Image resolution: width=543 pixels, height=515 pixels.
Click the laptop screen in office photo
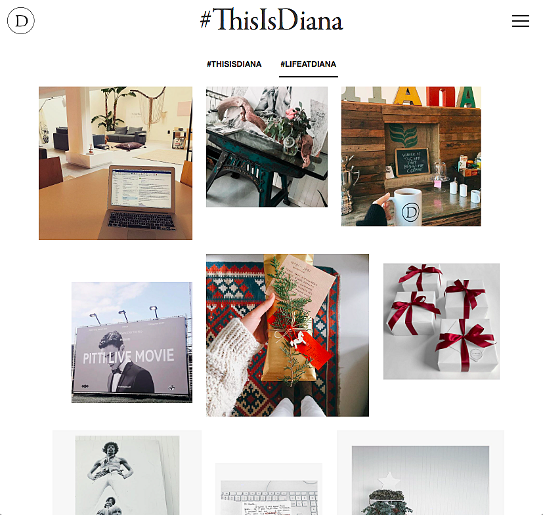point(142,189)
